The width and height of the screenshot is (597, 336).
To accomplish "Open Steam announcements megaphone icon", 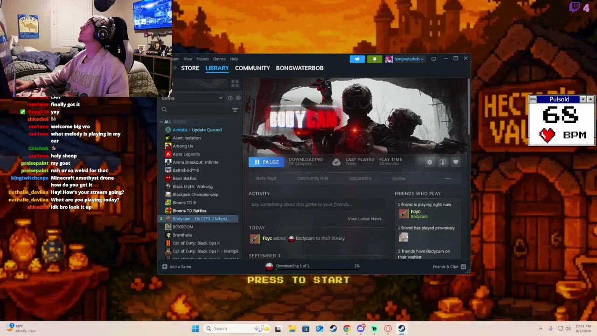I will [x=357, y=59].
